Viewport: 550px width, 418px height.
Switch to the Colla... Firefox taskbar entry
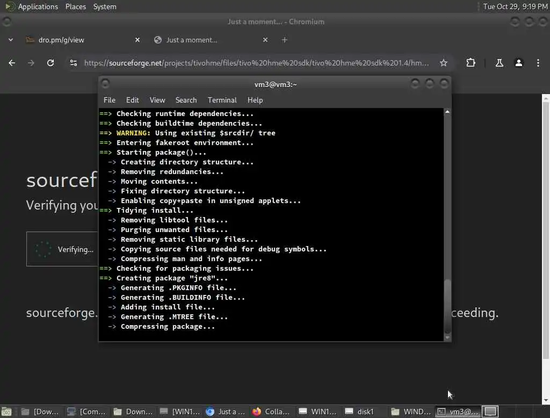point(271,412)
